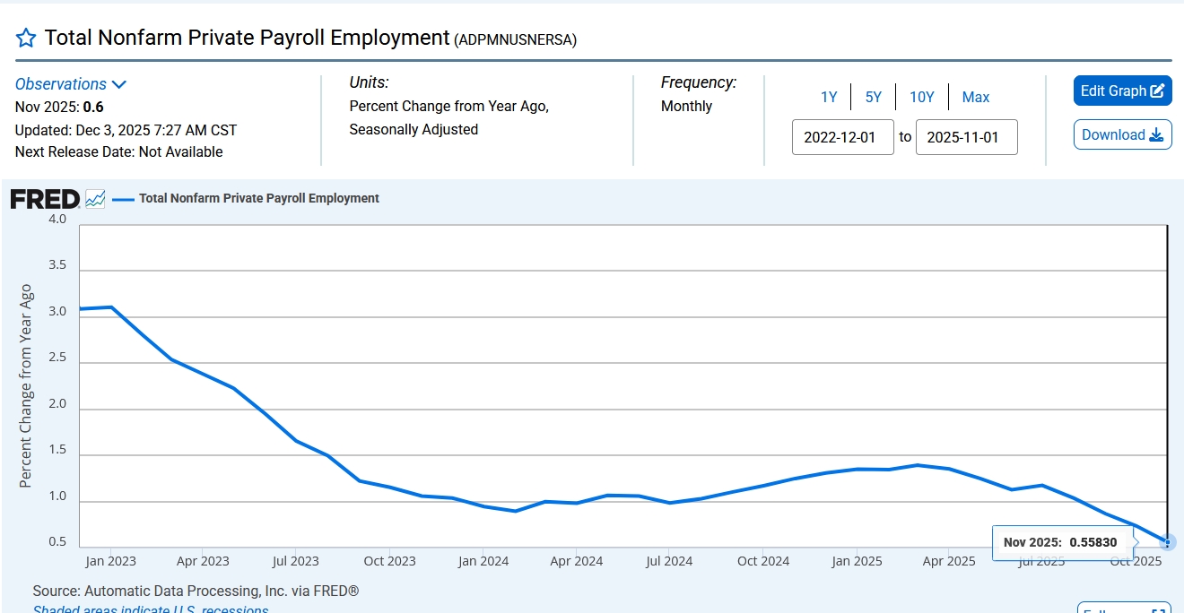Select the 1Y date range
This screenshot has width=1184, height=613.
click(x=829, y=97)
